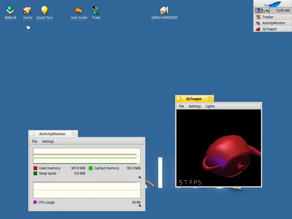
Task: Click the memory graph replicant handle
Action: pyautogui.click(x=140, y=177)
